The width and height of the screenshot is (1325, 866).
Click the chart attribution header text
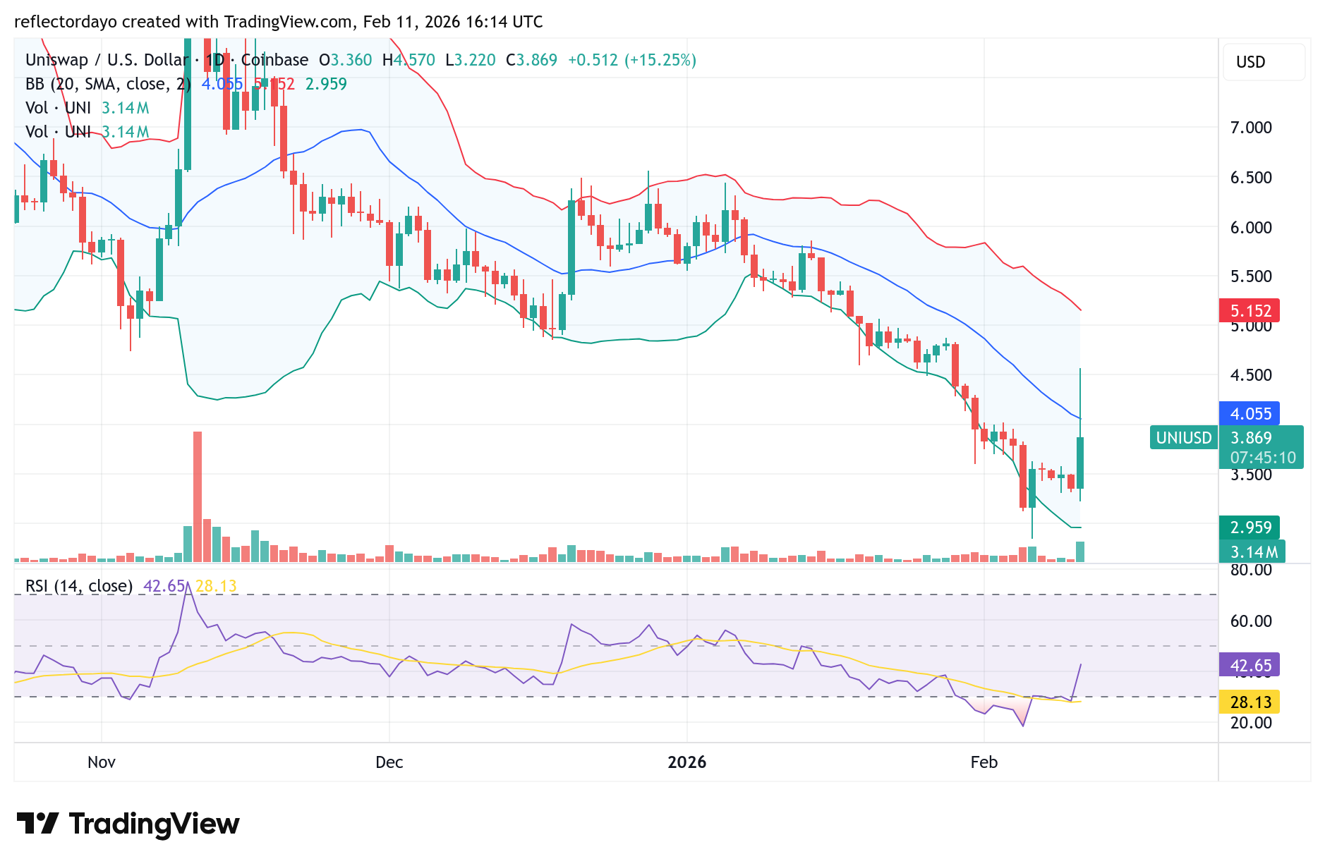(279, 22)
